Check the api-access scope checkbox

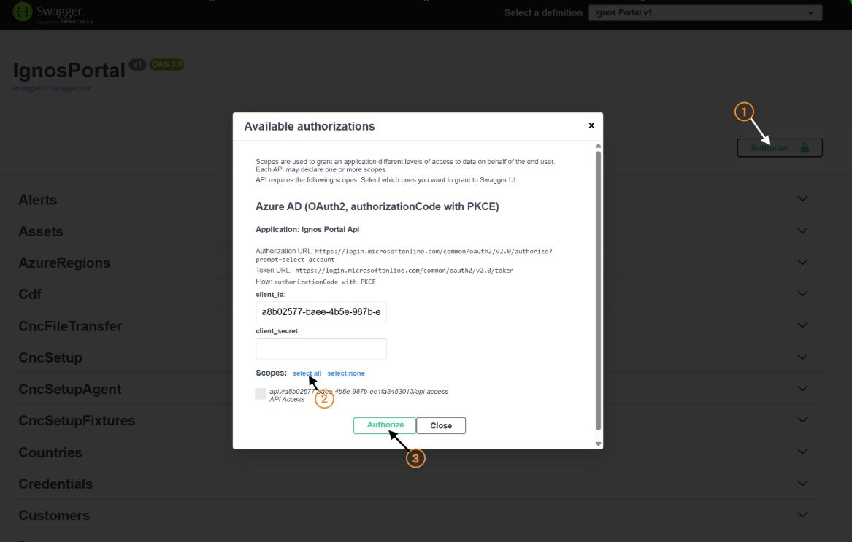pos(261,393)
